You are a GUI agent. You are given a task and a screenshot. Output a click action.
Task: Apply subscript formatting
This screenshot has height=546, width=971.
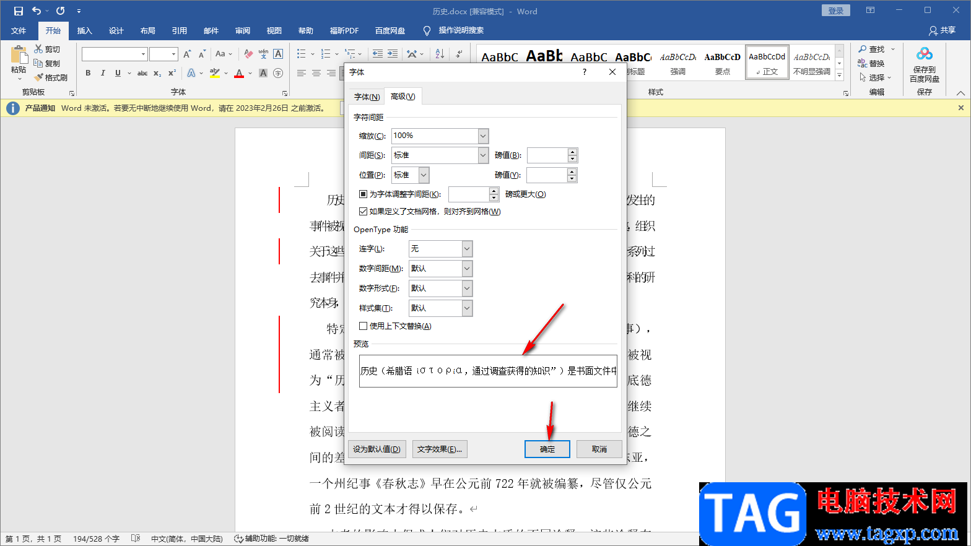click(x=157, y=73)
